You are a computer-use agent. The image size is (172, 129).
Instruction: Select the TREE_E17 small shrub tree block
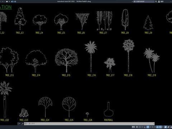110,65
